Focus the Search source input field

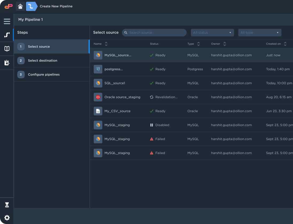[154, 33]
